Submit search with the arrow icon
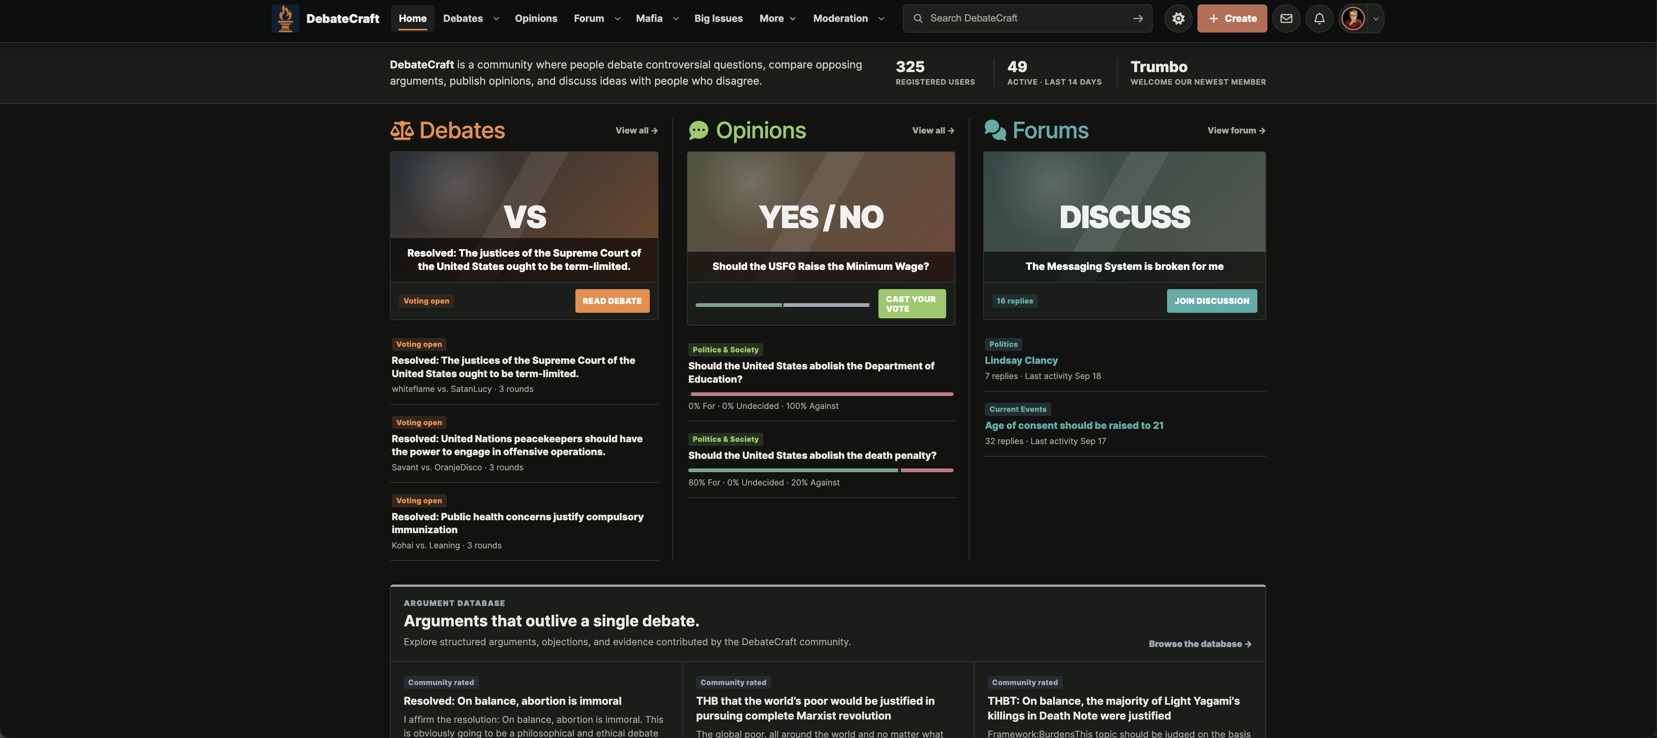The width and height of the screenshot is (1657, 738). click(1137, 18)
